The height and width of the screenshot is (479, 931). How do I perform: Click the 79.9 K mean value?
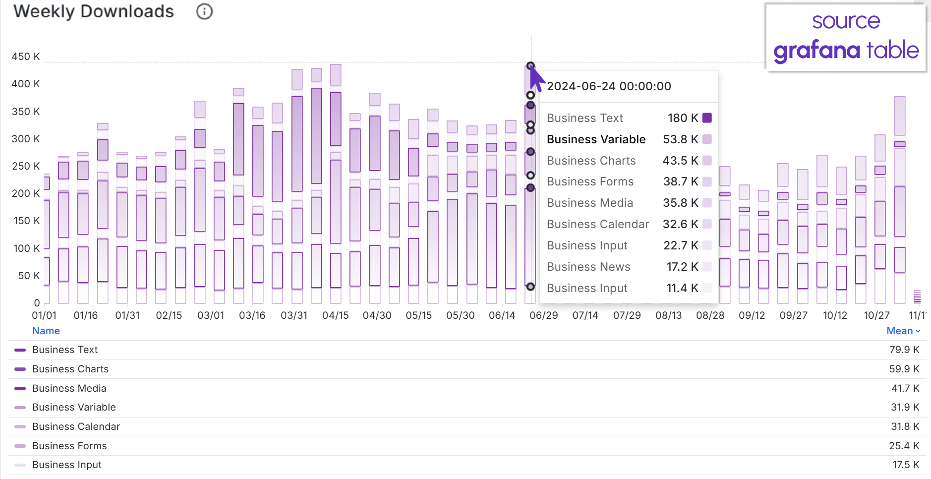click(904, 350)
